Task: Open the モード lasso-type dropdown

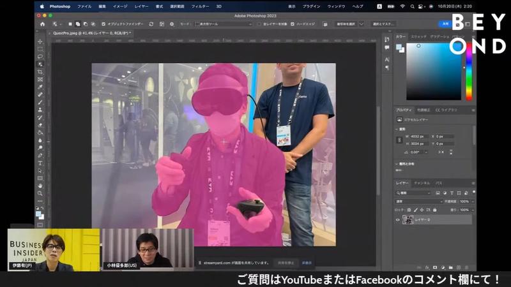Action: 224,24
